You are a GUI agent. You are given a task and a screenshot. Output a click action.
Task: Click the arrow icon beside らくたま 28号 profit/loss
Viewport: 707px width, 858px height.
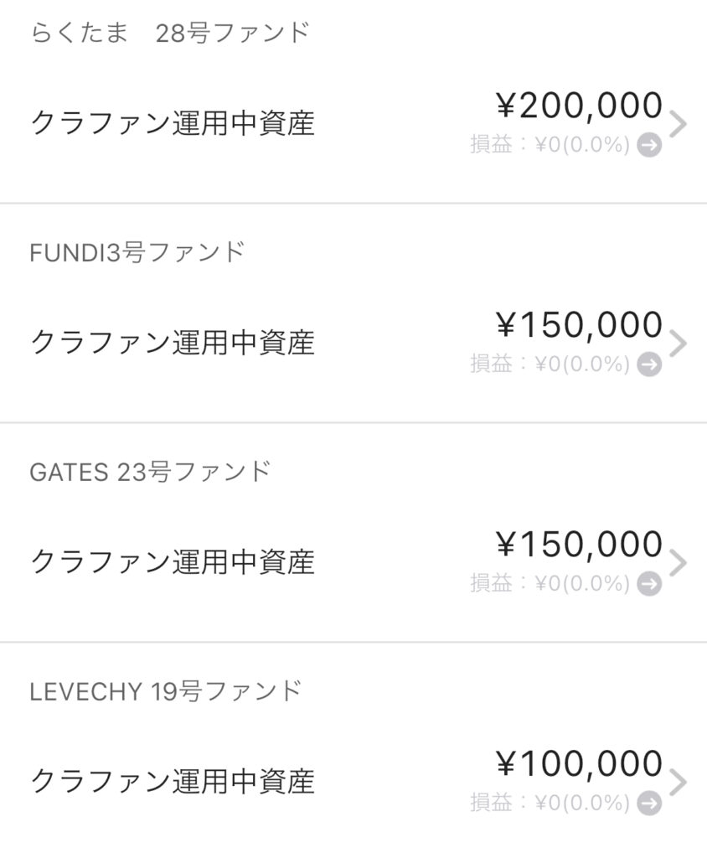tap(649, 145)
